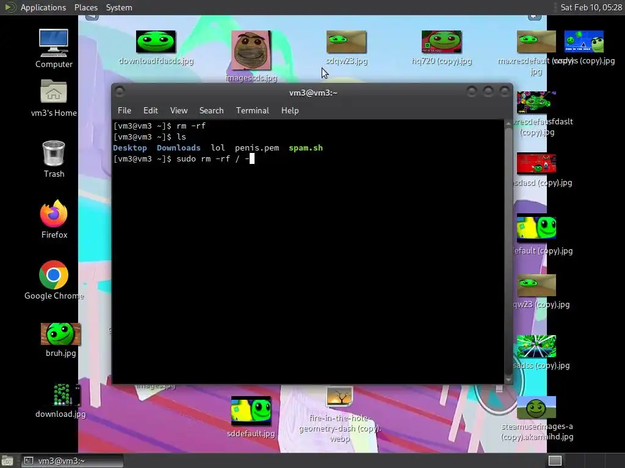The image size is (625, 468).
Task: Launch Firefox from the desktop
Action: point(54,219)
